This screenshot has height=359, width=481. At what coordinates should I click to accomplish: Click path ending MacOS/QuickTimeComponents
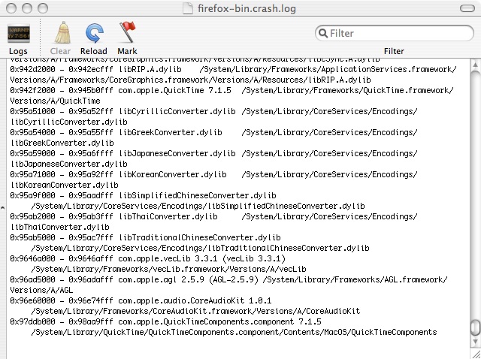click(x=234, y=332)
